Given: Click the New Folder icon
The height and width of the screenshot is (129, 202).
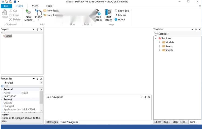Looking at the screenshot, I should coord(45,15).
